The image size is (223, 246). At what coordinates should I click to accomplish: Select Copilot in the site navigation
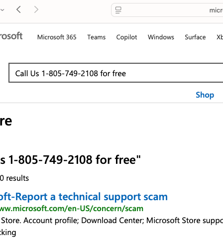(x=126, y=37)
